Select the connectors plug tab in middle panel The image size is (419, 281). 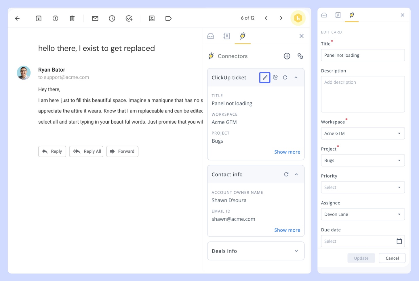243,36
